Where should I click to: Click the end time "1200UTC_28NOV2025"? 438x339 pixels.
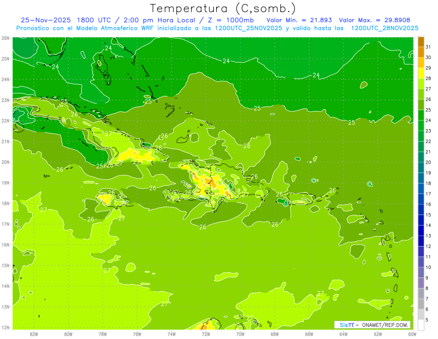click(384, 28)
